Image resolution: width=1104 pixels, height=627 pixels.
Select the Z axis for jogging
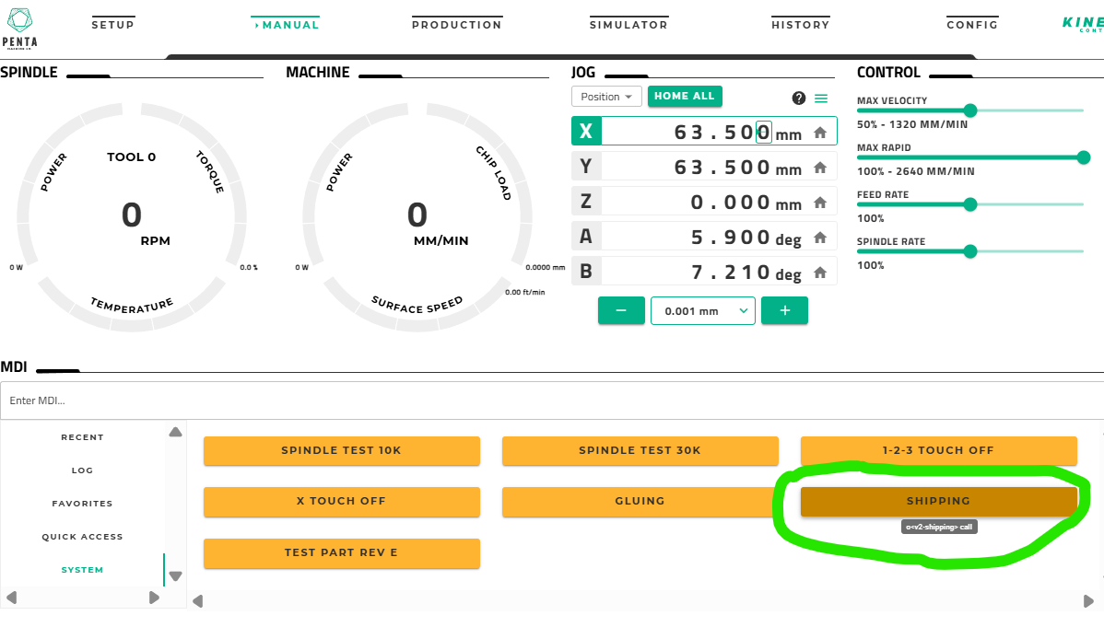586,202
